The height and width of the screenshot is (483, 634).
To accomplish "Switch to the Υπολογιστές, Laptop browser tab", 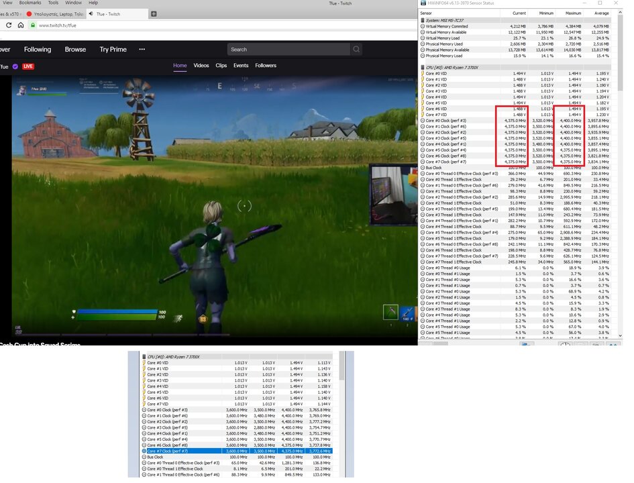I will pyautogui.click(x=54, y=13).
